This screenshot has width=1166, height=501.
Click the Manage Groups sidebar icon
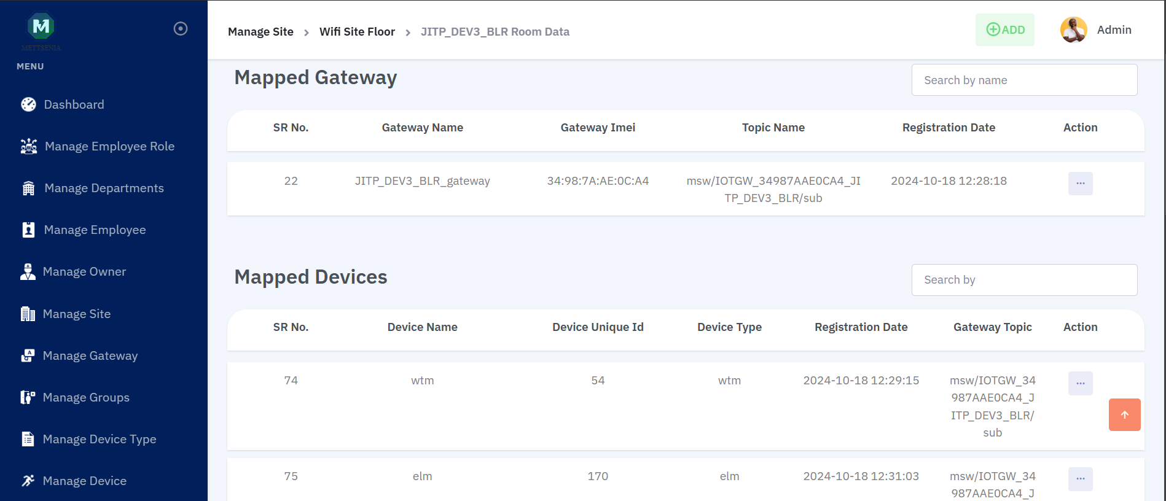(x=28, y=397)
